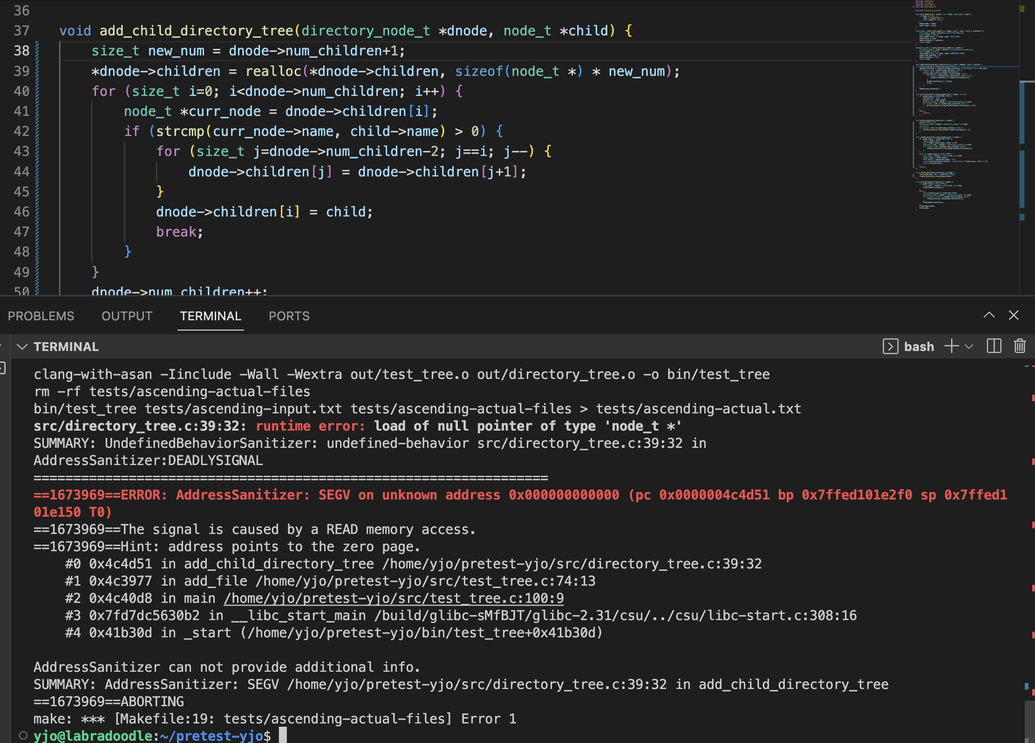Open the OUTPUT tab
Viewport: 1035px width, 743px height.
tap(127, 316)
